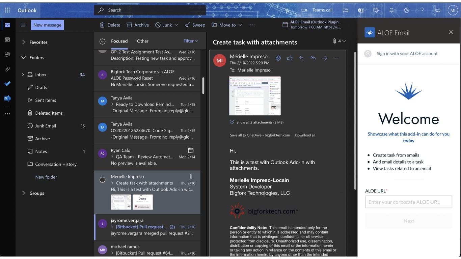The height and width of the screenshot is (259, 461).
Task: Open the notifications bell
Action: 391,10
